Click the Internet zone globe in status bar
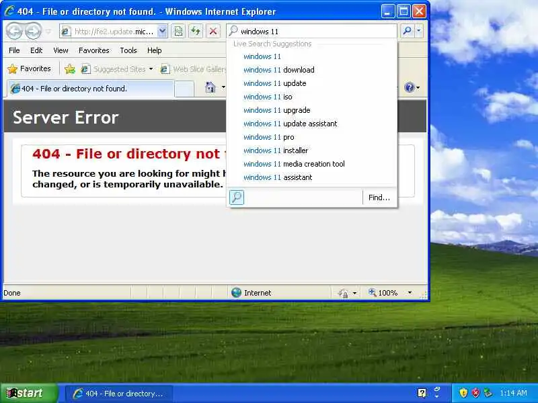 point(236,293)
